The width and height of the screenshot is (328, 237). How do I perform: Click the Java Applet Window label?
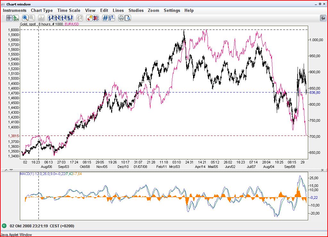point(16,235)
